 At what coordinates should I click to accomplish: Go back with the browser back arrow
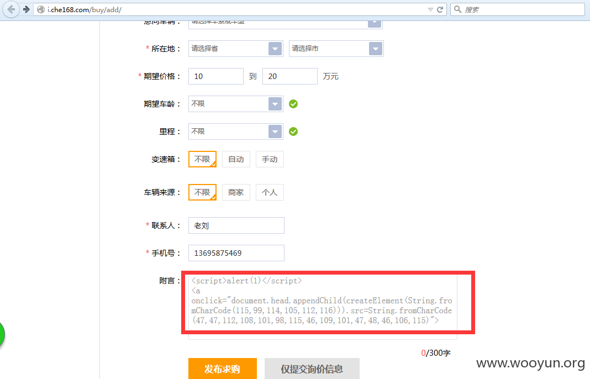(11, 9)
